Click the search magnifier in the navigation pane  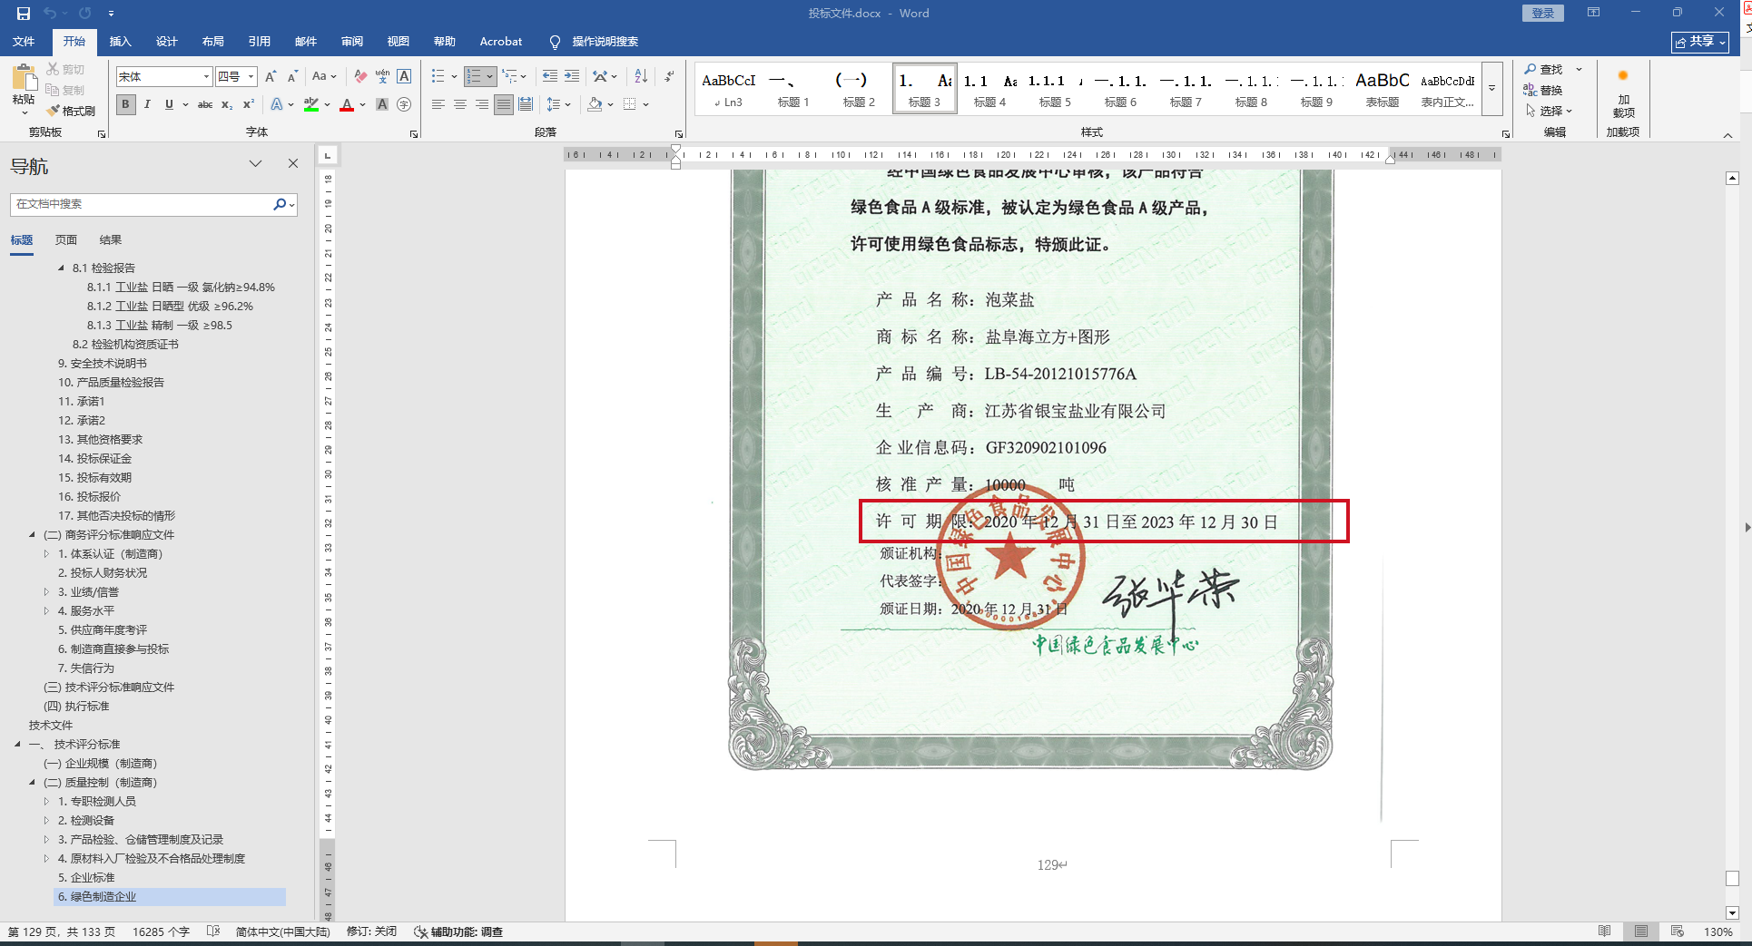click(280, 204)
